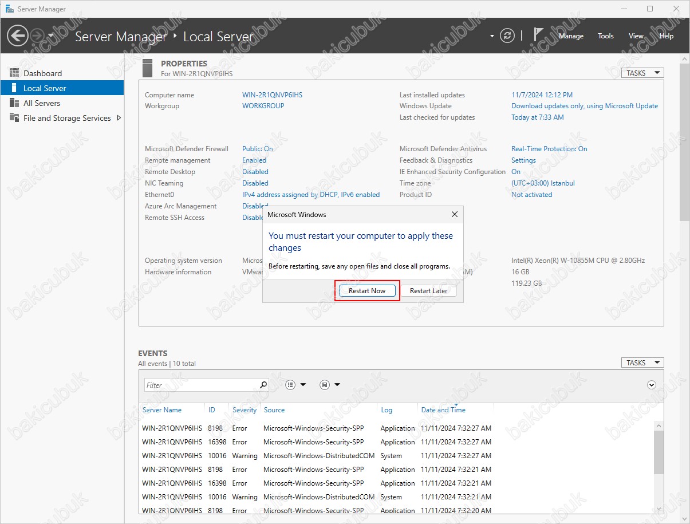
Task: Click Today at 7:33 AM link
Action: click(538, 117)
